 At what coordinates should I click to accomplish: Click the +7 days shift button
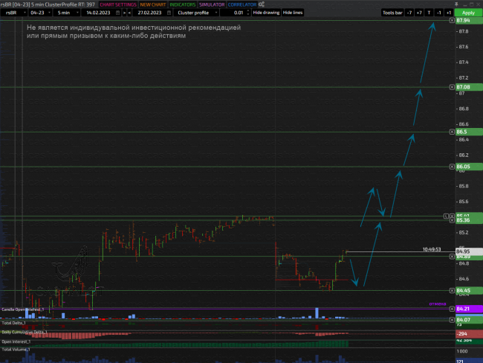tap(419, 13)
